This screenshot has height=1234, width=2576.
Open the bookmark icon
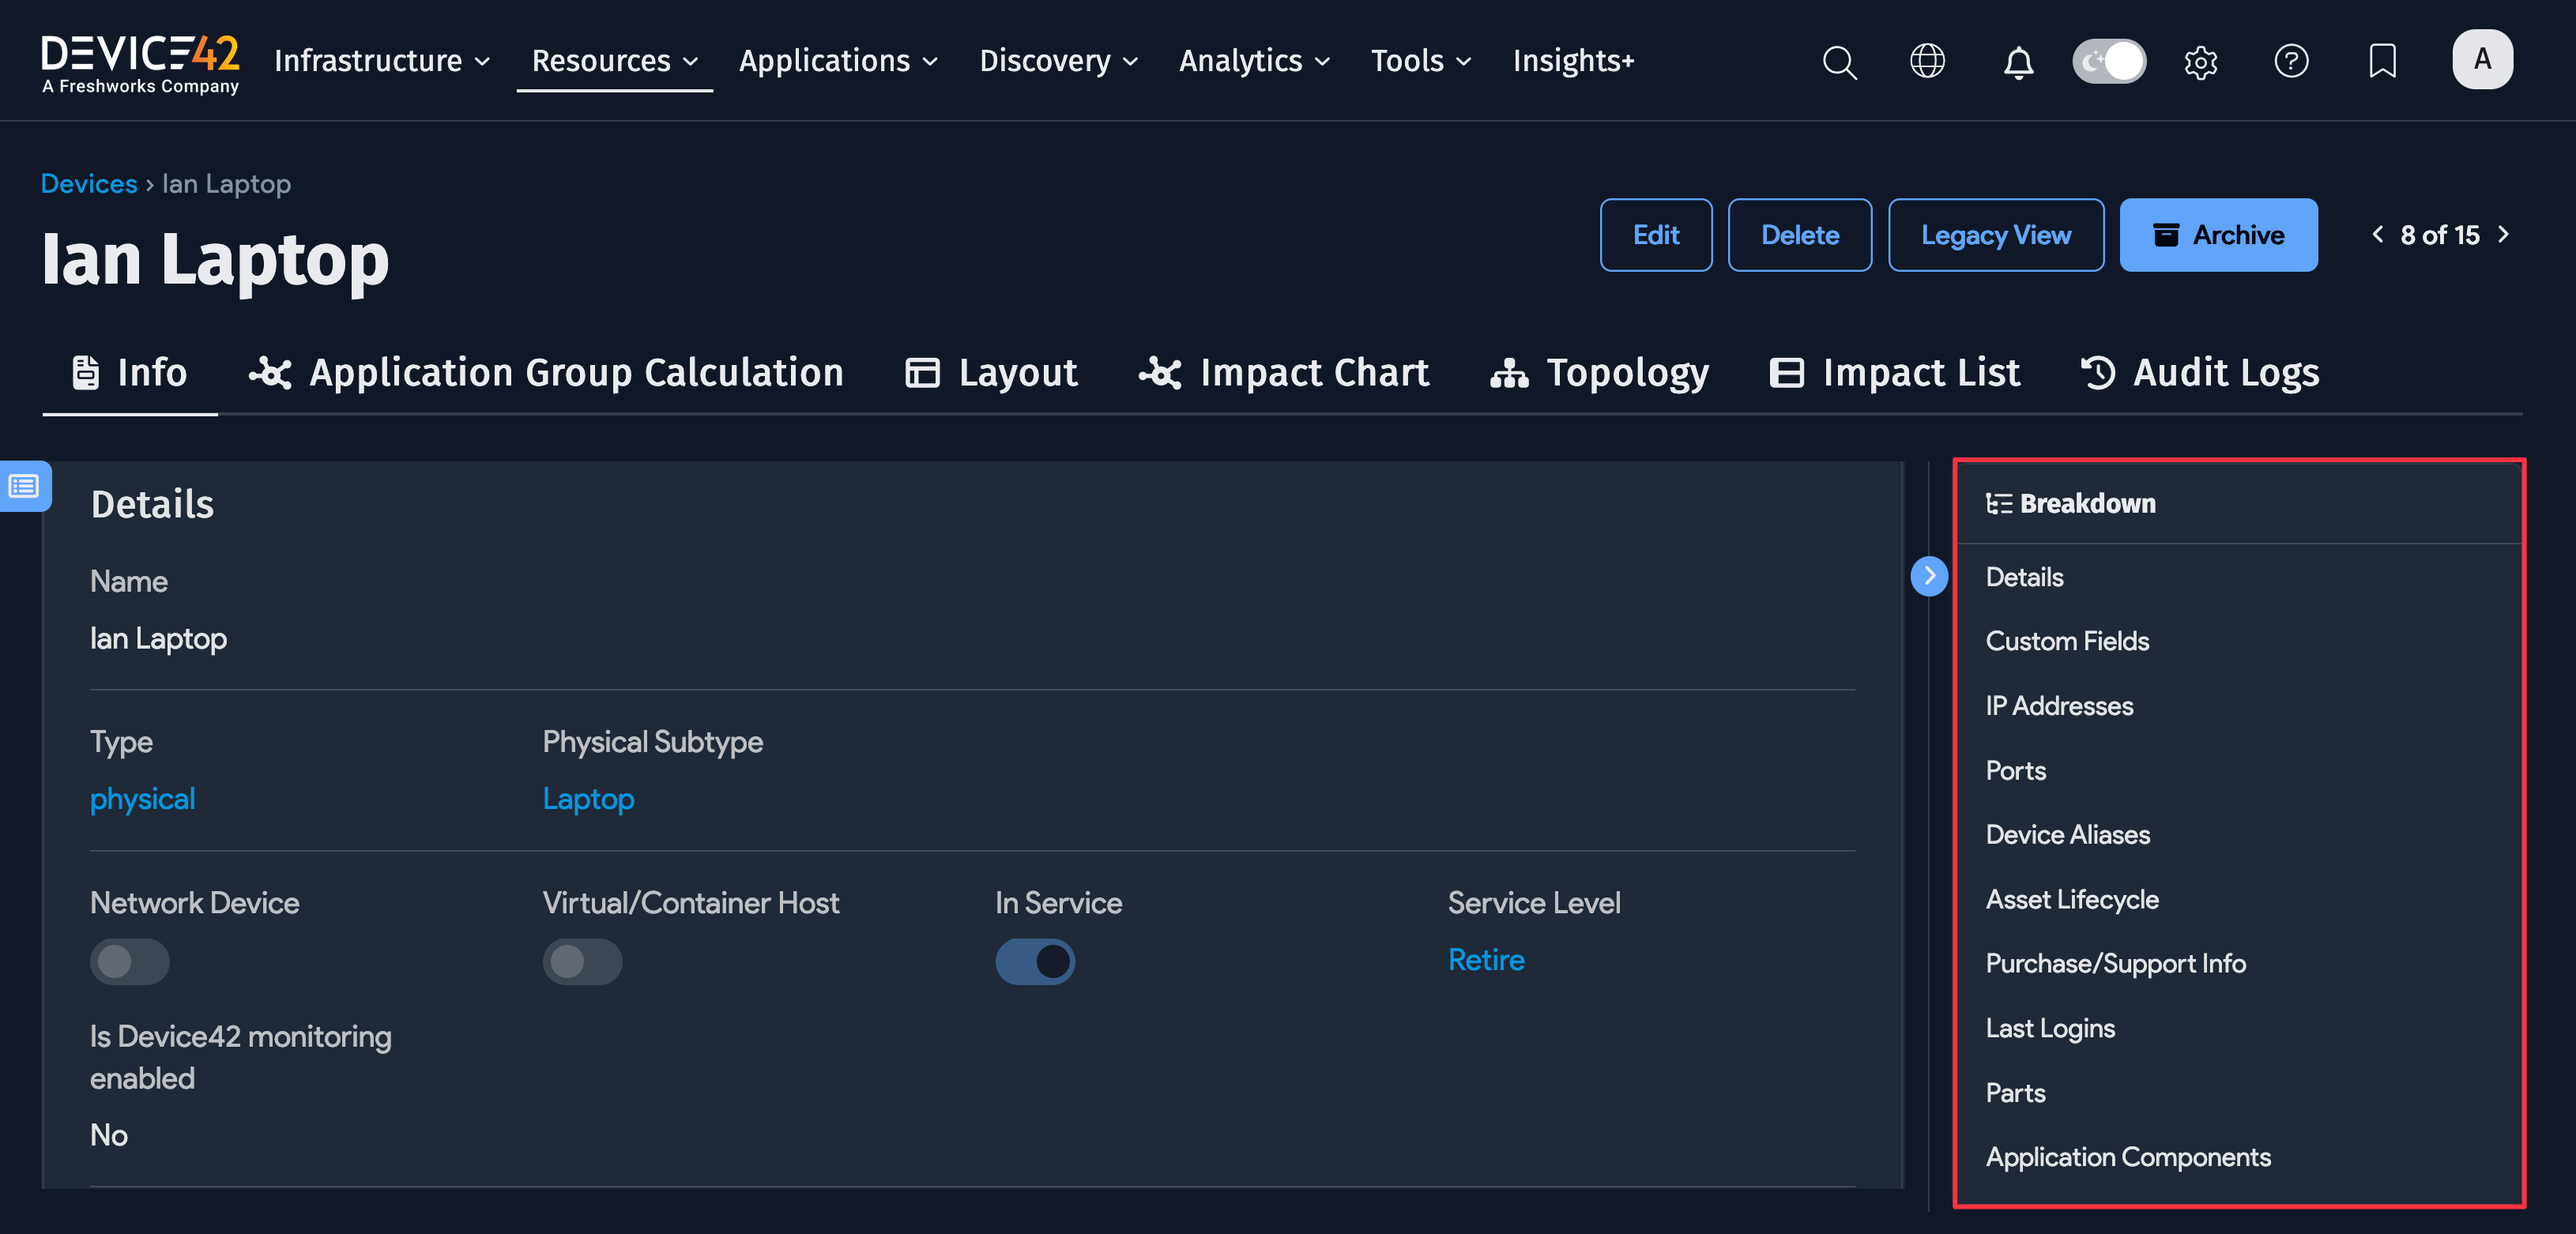[2382, 61]
